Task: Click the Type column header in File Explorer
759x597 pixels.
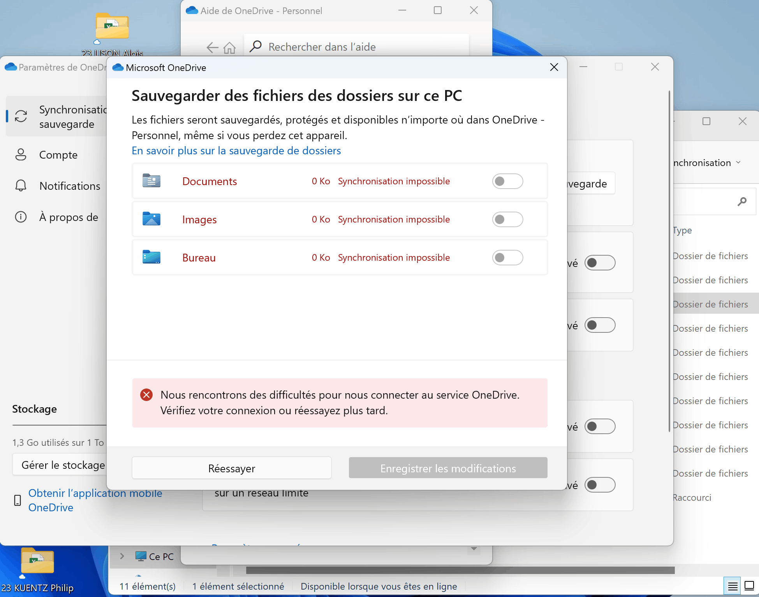Action: point(682,230)
